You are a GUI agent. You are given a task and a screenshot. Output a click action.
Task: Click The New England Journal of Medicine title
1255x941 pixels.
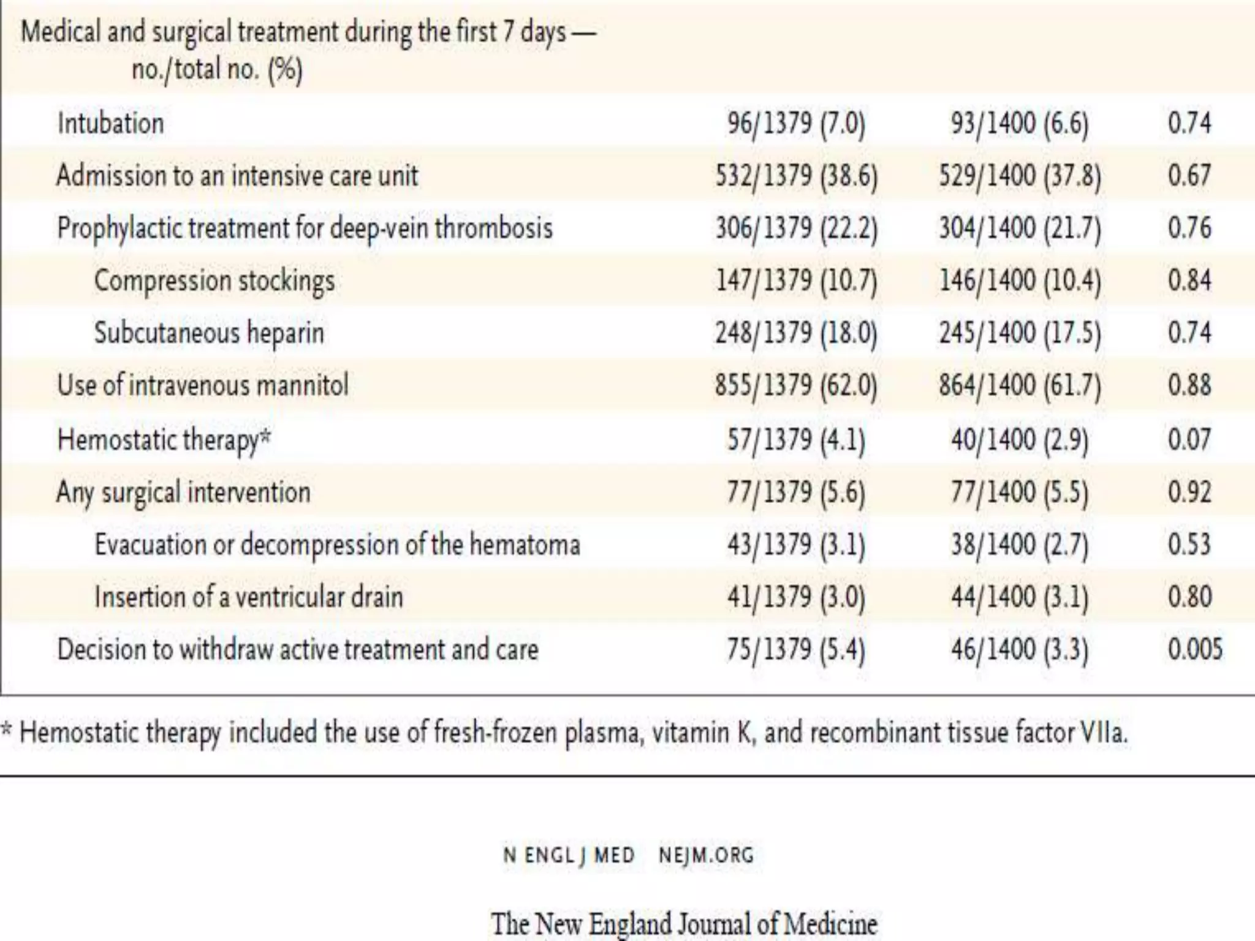point(684,924)
